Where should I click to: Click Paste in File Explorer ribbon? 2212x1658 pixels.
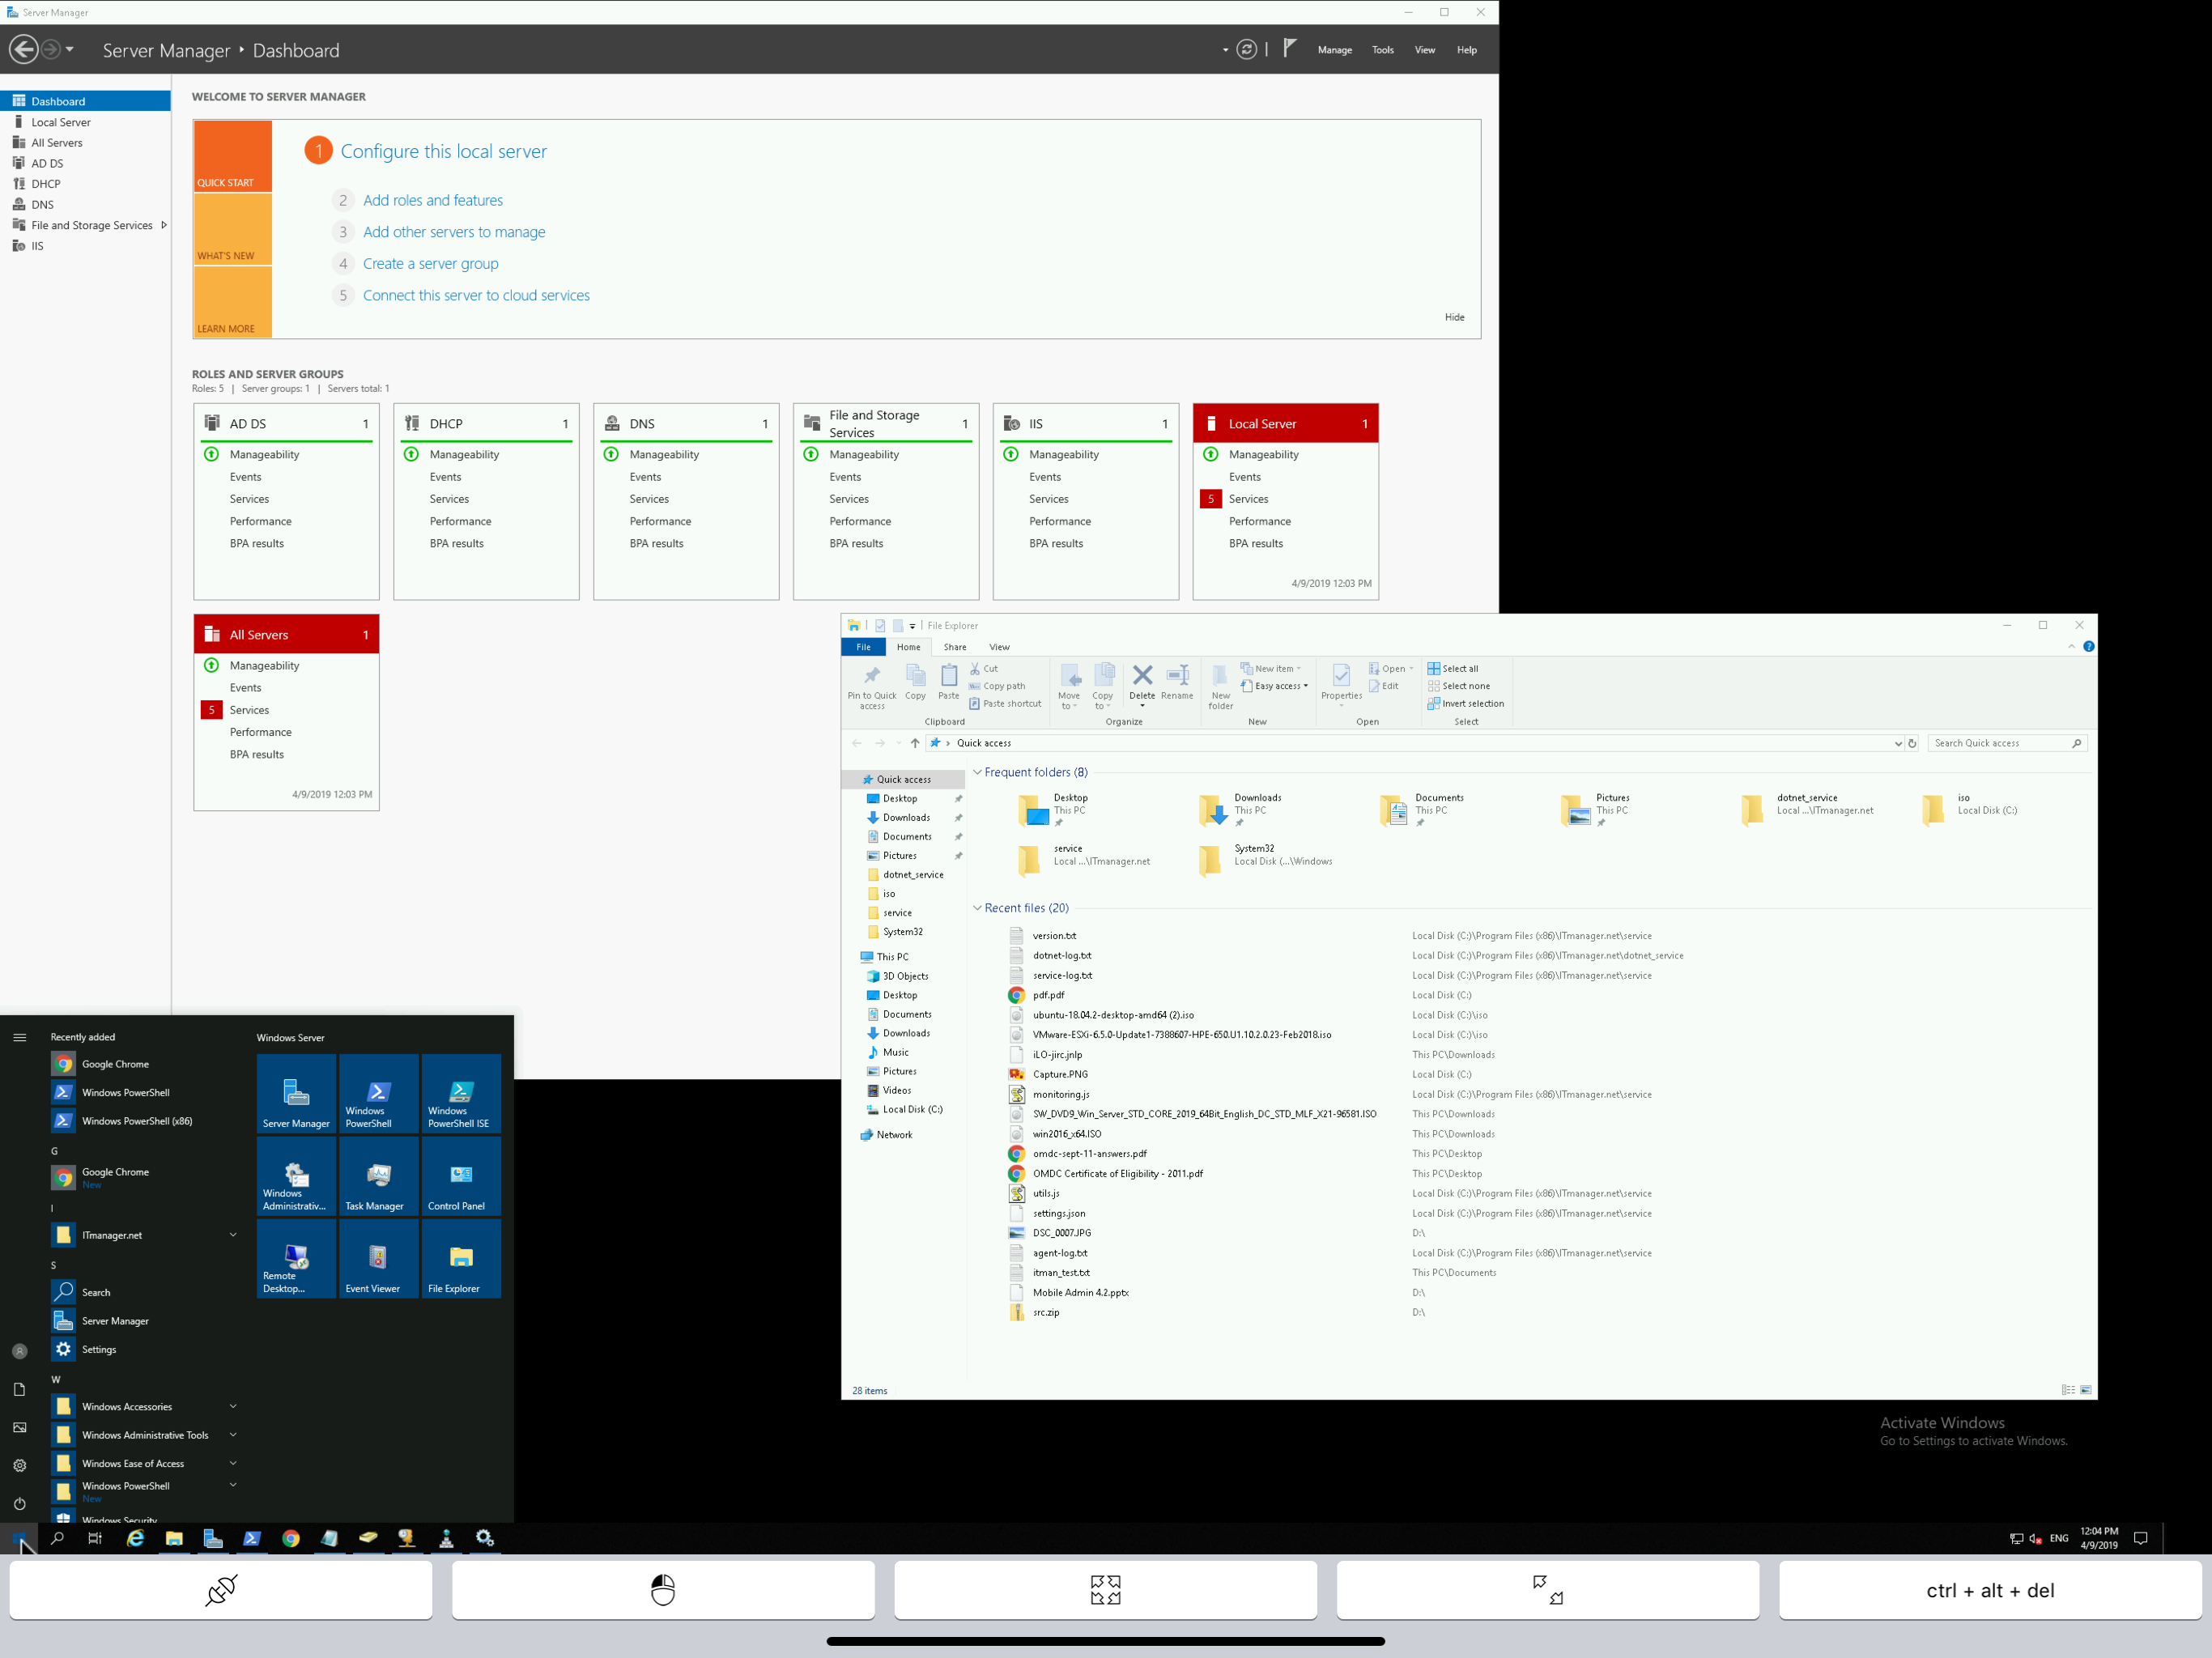948,682
